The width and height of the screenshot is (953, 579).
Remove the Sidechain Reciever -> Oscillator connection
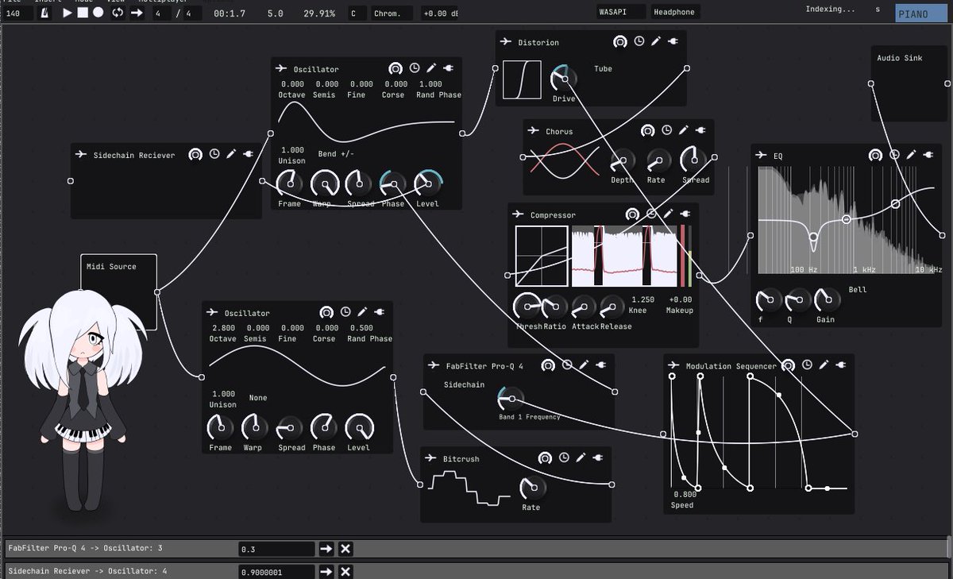click(345, 571)
